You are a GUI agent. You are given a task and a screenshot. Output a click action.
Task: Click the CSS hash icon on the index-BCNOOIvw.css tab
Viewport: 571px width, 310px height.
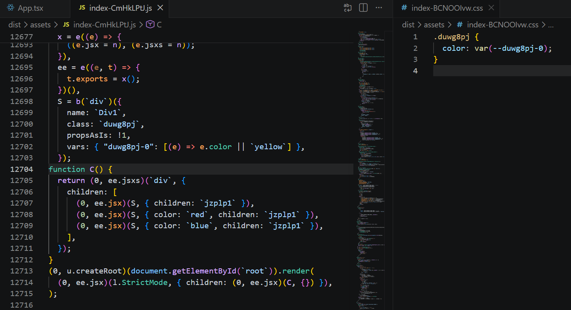[404, 8]
